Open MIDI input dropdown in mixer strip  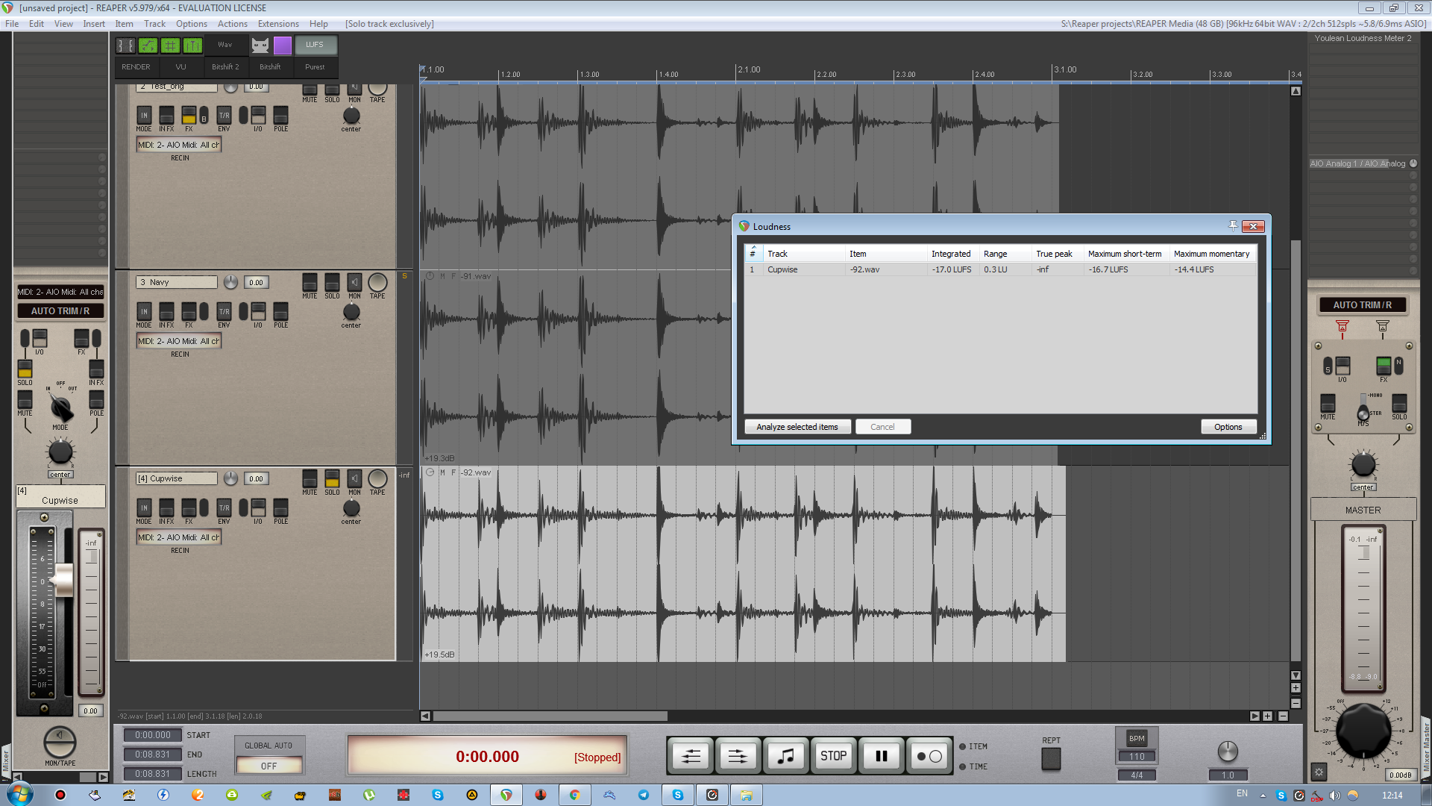60,292
